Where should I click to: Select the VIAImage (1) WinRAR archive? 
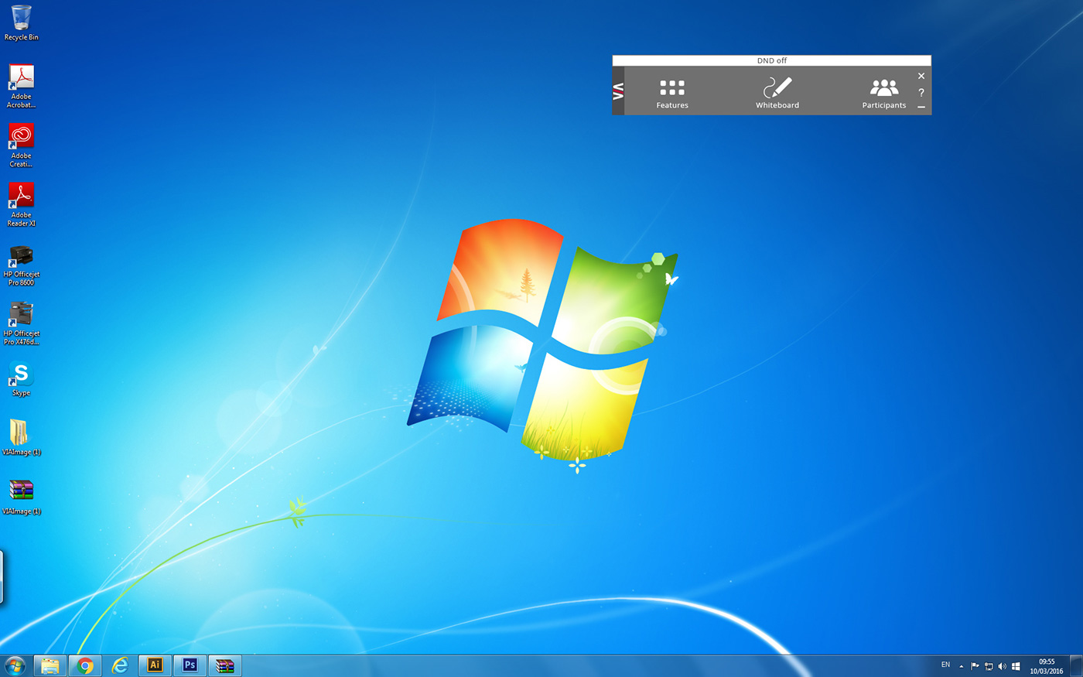pyautogui.click(x=21, y=497)
